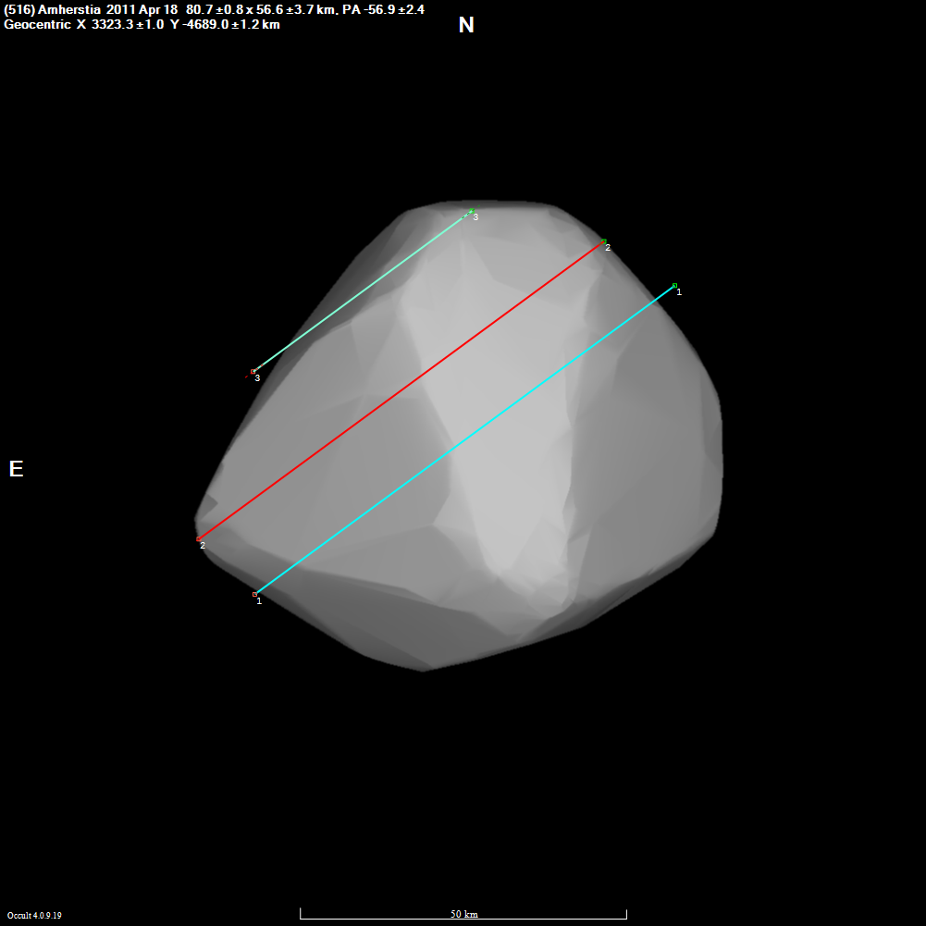Click the 2011 Apr 18 date text

[142, 10]
